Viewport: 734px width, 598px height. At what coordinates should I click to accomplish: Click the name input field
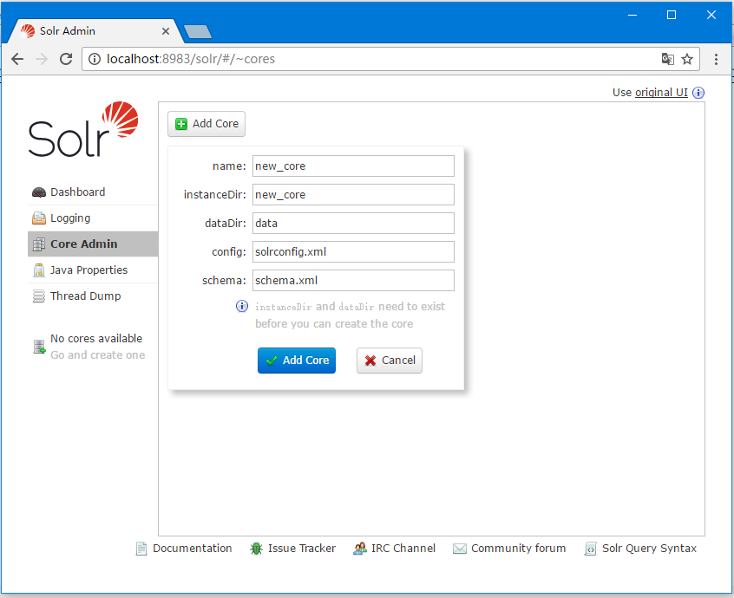point(353,166)
